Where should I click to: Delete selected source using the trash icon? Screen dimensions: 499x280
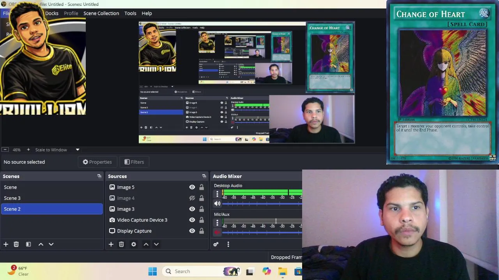[121, 244]
